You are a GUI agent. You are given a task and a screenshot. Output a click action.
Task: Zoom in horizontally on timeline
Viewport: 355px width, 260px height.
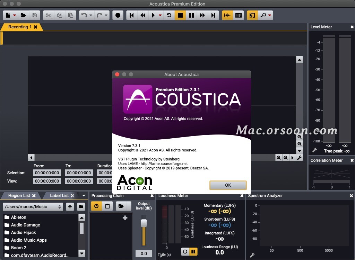pyautogui.click(x=279, y=158)
